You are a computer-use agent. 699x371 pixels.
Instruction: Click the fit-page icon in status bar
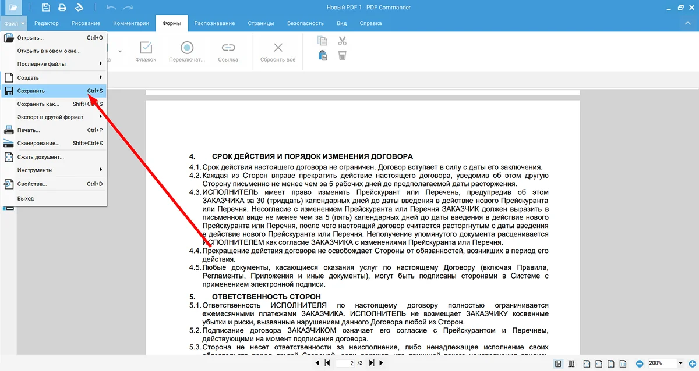[x=586, y=363]
